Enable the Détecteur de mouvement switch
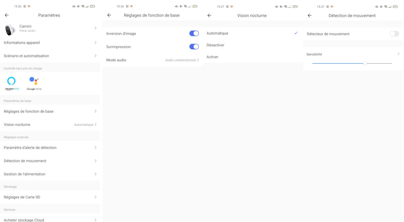Image resolution: width=404 pixels, height=222 pixels. [x=394, y=34]
